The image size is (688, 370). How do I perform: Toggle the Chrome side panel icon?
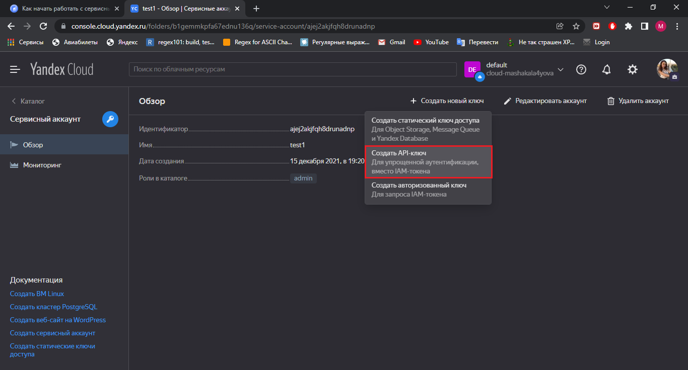point(644,26)
